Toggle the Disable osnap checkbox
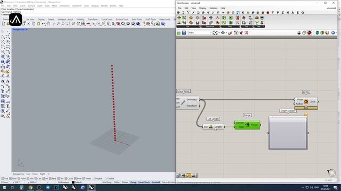The width and height of the screenshot is (341, 191). (105, 179)
